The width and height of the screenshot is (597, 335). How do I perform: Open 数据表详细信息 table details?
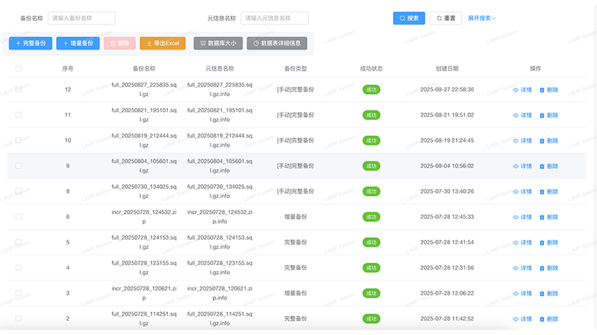(277, 43)
